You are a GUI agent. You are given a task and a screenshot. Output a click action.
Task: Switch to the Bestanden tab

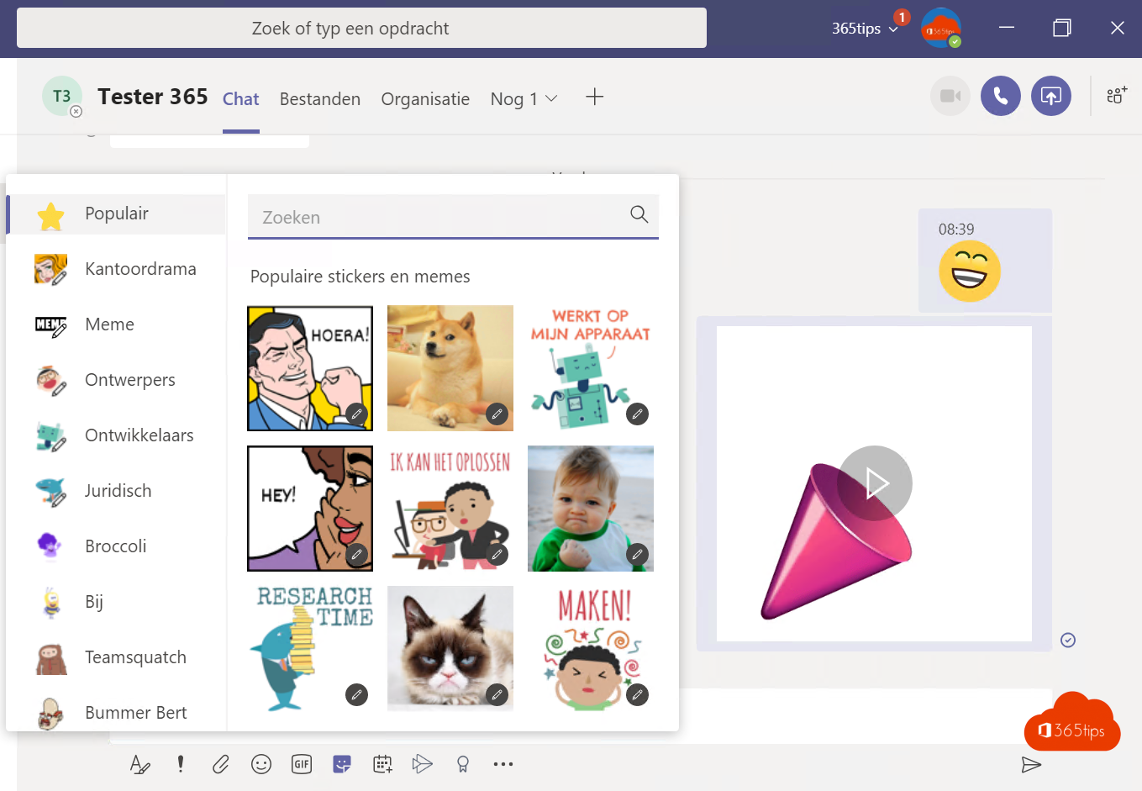[319, 98]
